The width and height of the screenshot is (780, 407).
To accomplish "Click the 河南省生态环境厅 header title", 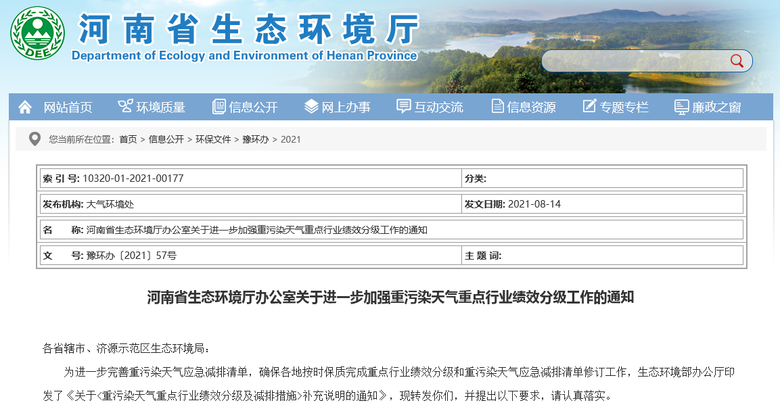I will 249,30.
